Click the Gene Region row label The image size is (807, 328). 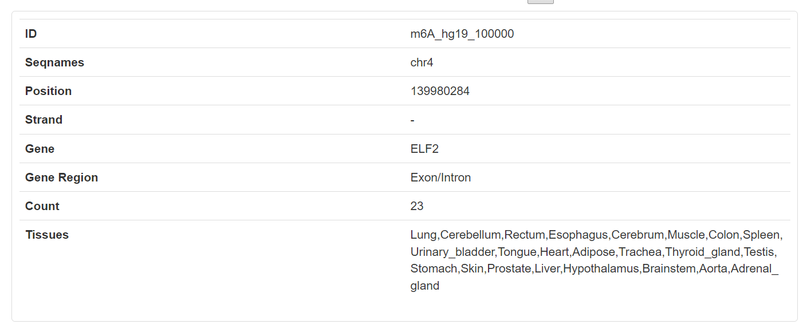click(61, 177)
